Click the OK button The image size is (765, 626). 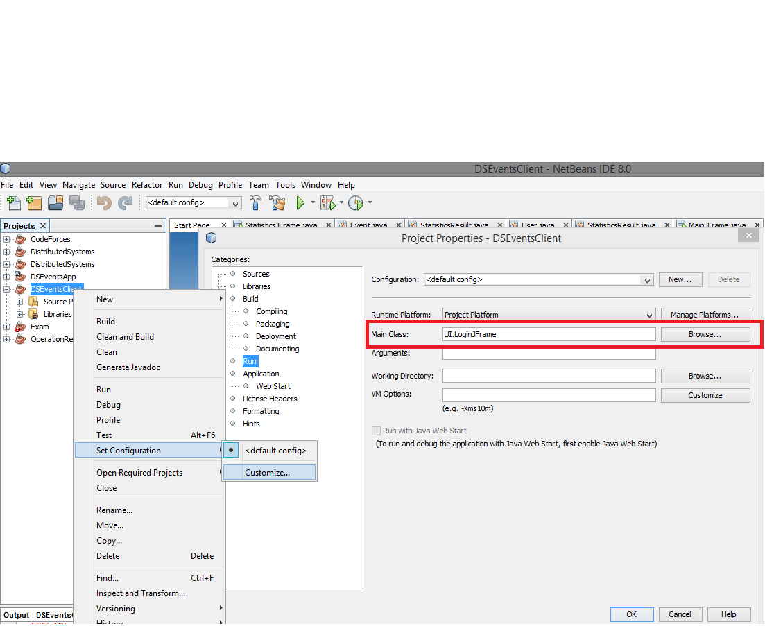coord(631,614)
